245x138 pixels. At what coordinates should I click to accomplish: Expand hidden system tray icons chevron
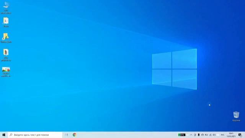point(191,135)
